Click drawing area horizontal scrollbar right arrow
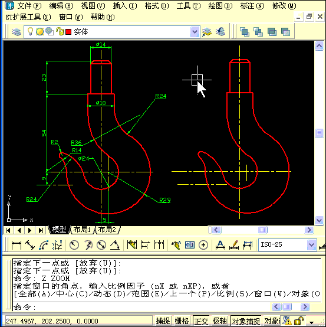 tap(309, 230)
